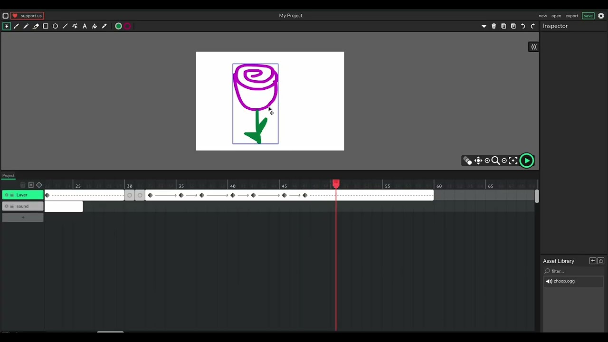Switch to the Project timeline tab

(8, 175)
